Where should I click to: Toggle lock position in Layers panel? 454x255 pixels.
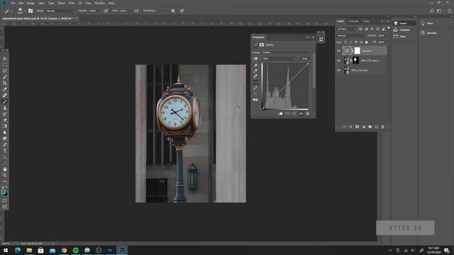tap(356, 42)
